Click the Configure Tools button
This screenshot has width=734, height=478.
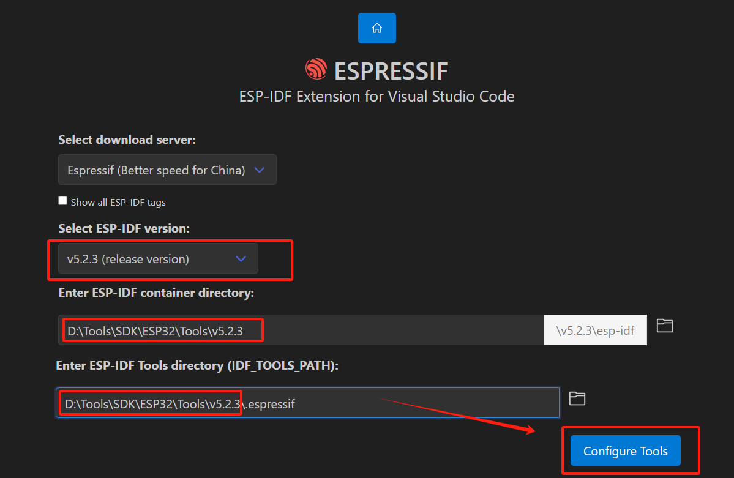626,450
